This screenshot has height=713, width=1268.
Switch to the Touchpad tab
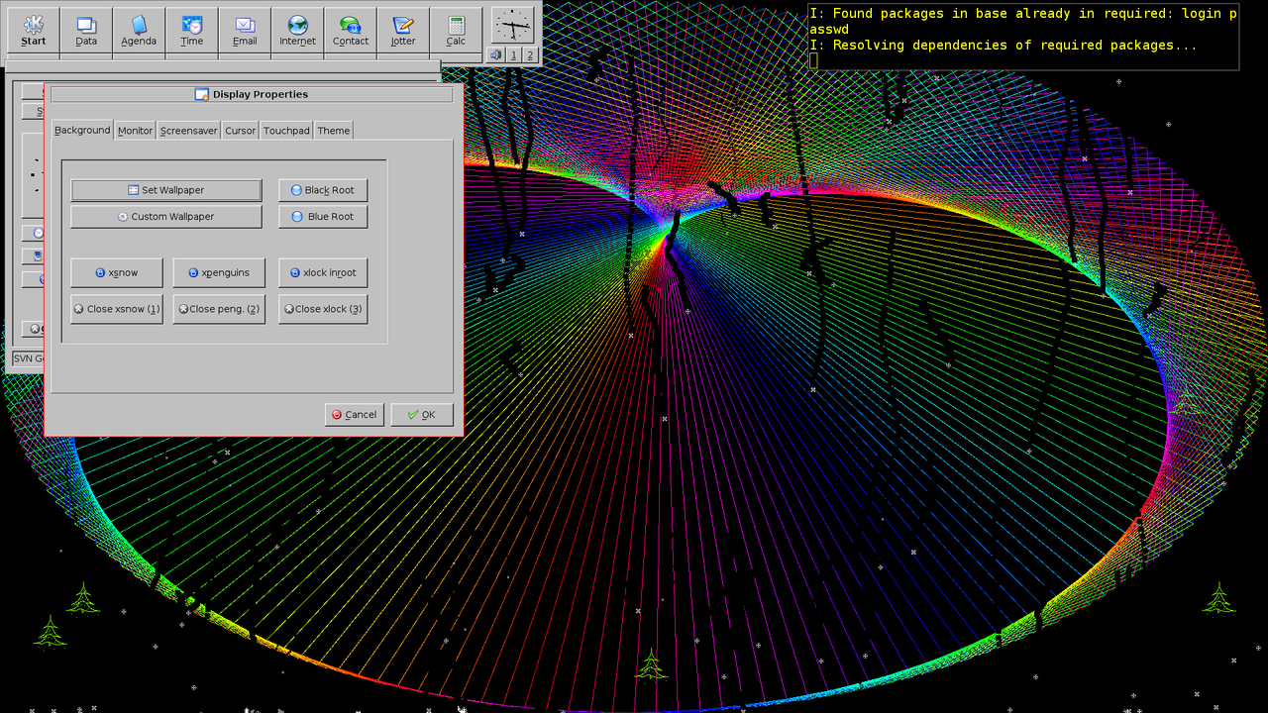click(x=286, y=130)
